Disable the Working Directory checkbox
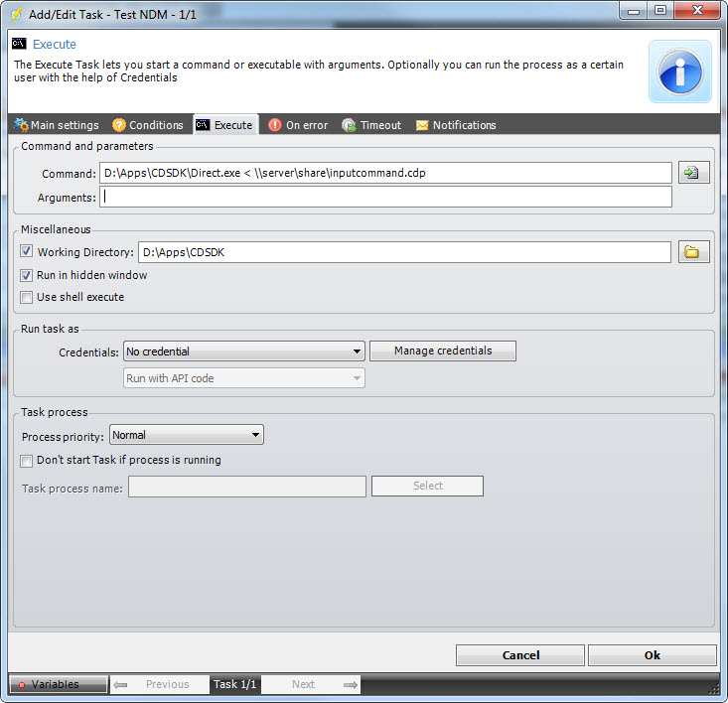 pos(27,252)
